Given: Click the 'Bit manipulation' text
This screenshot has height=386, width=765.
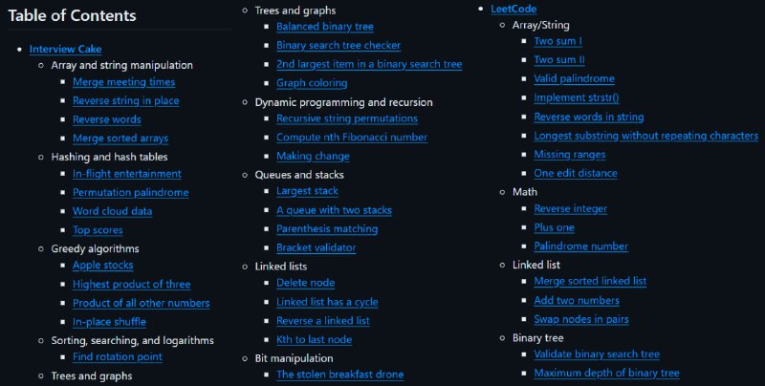Looking at the screenshot, I should tap(295, 358).
